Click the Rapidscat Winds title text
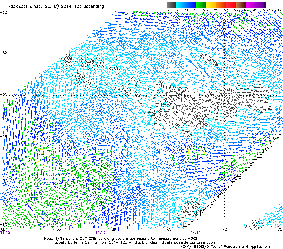This screenshot has width=283, height=249. tap(56, 7)
